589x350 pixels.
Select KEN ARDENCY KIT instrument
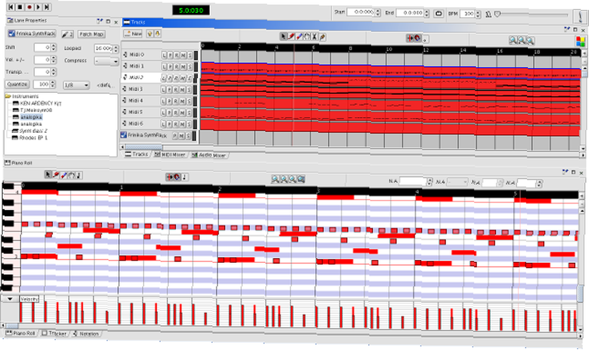[x=41, y=103]
